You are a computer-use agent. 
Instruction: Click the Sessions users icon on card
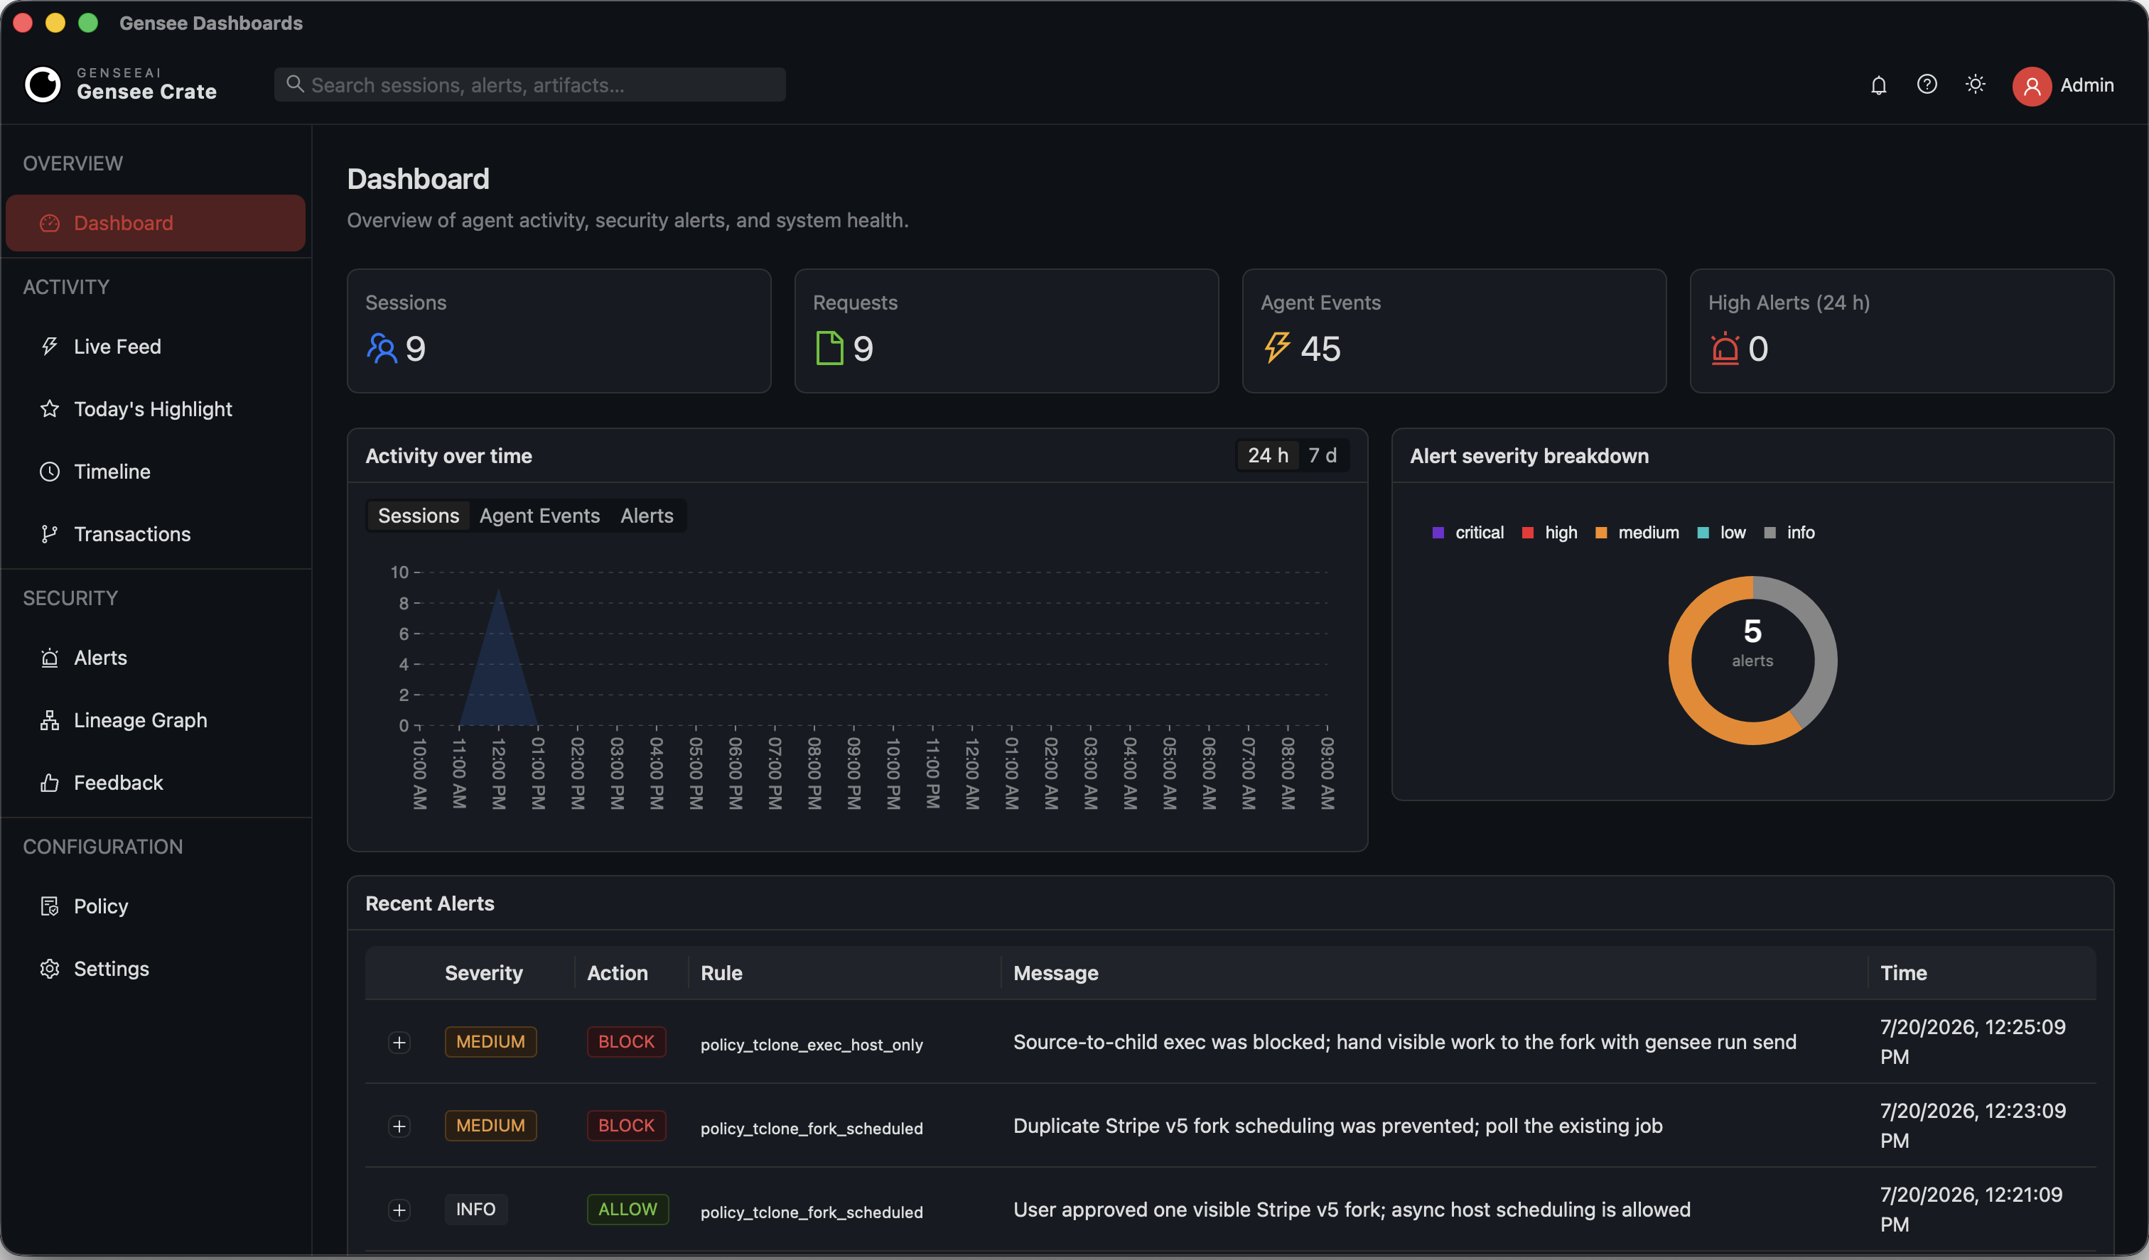pyautogui.click(x=381, y=348)
